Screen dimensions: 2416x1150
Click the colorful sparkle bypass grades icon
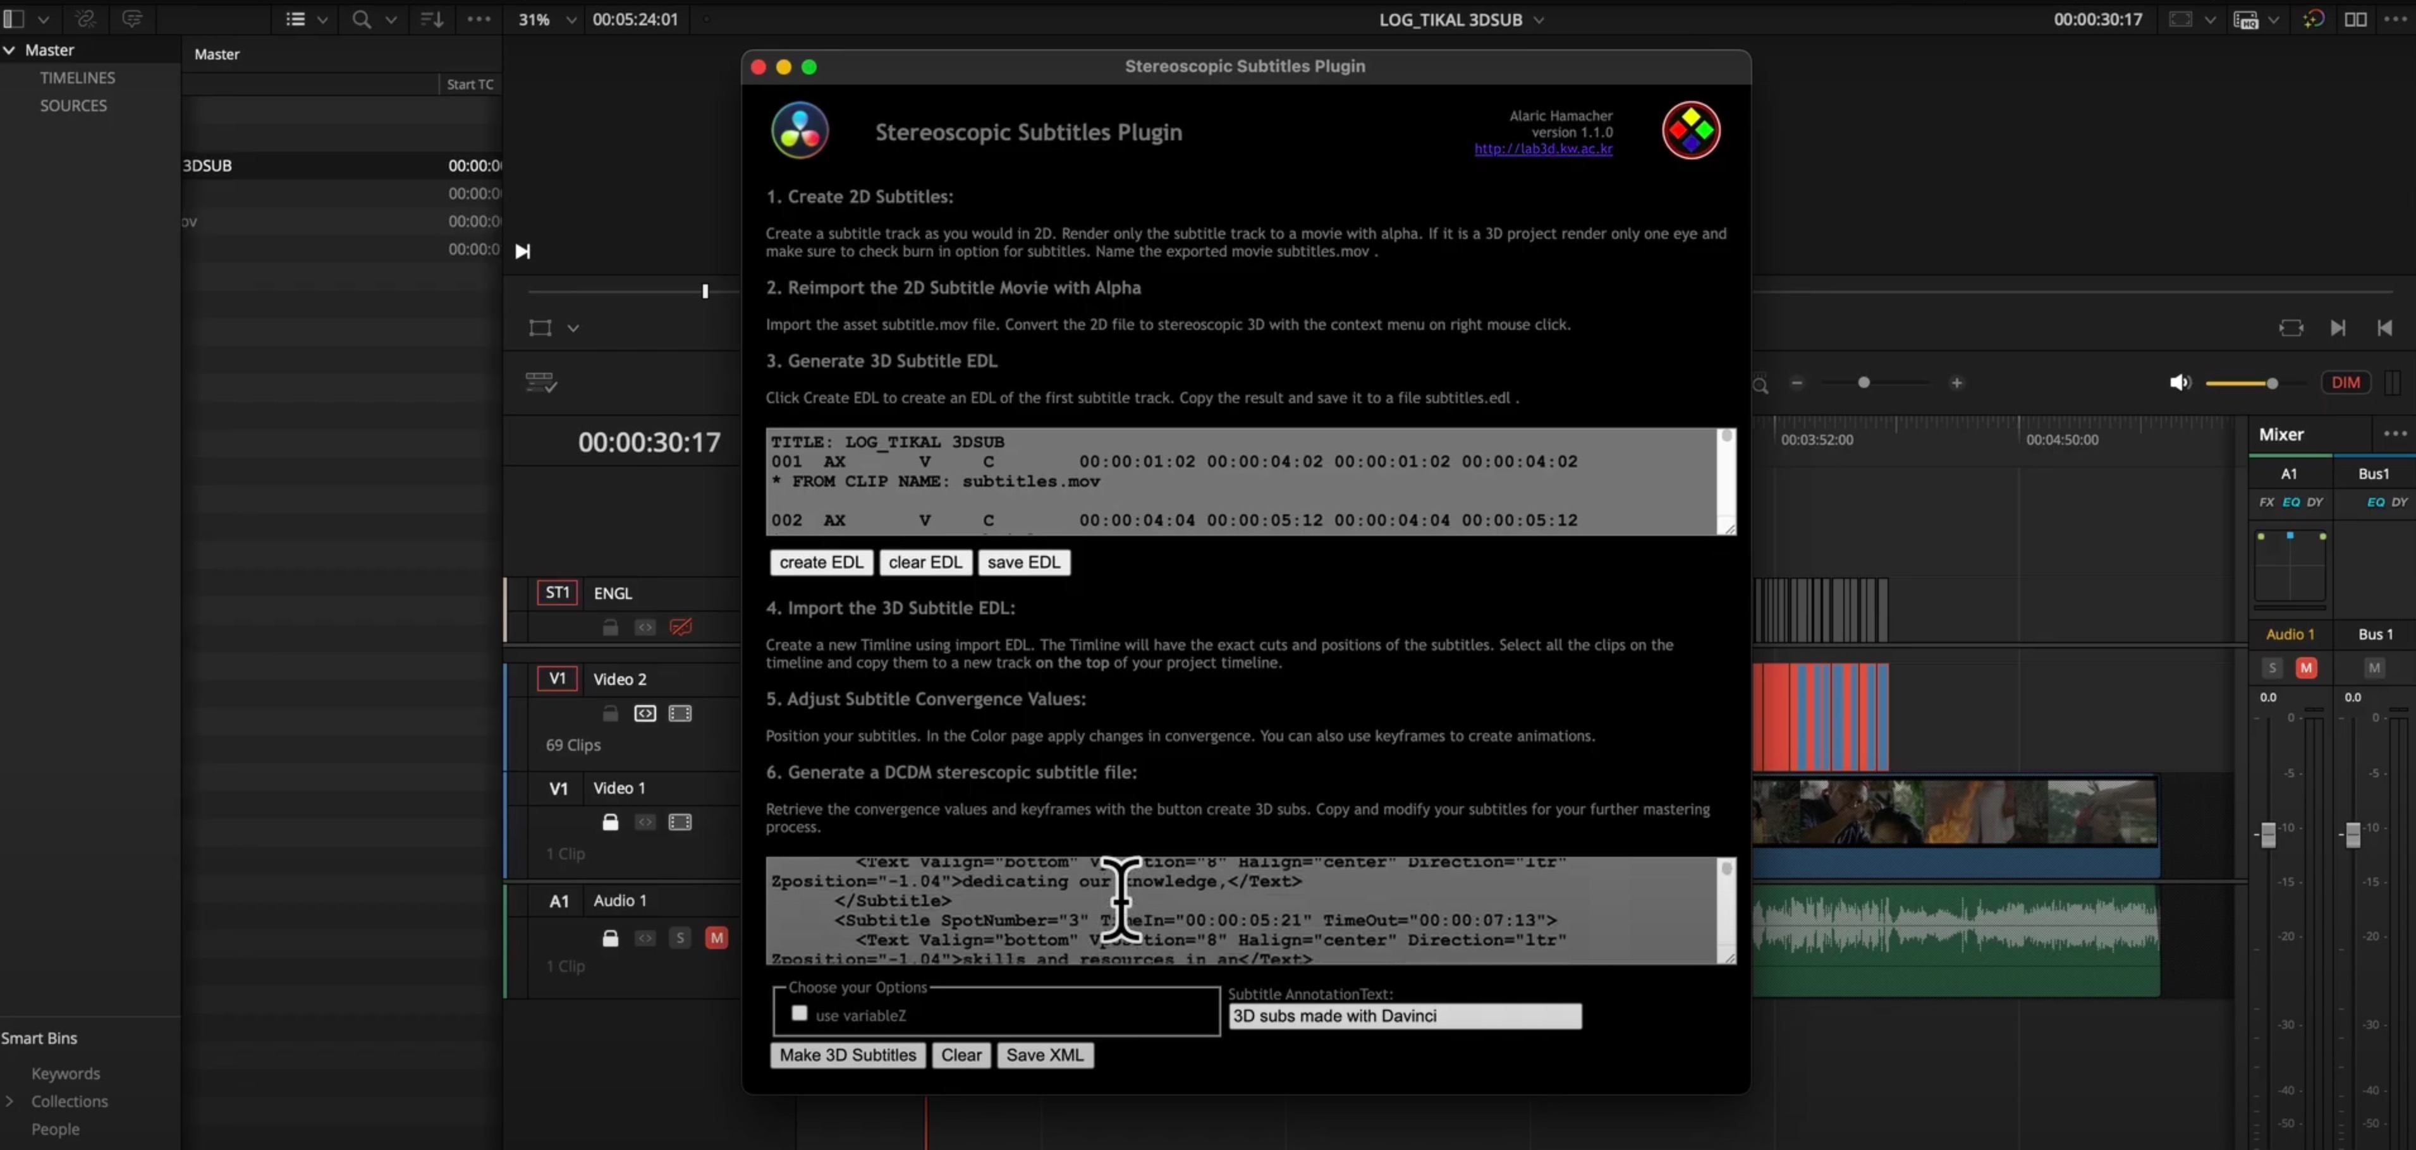2314,19
